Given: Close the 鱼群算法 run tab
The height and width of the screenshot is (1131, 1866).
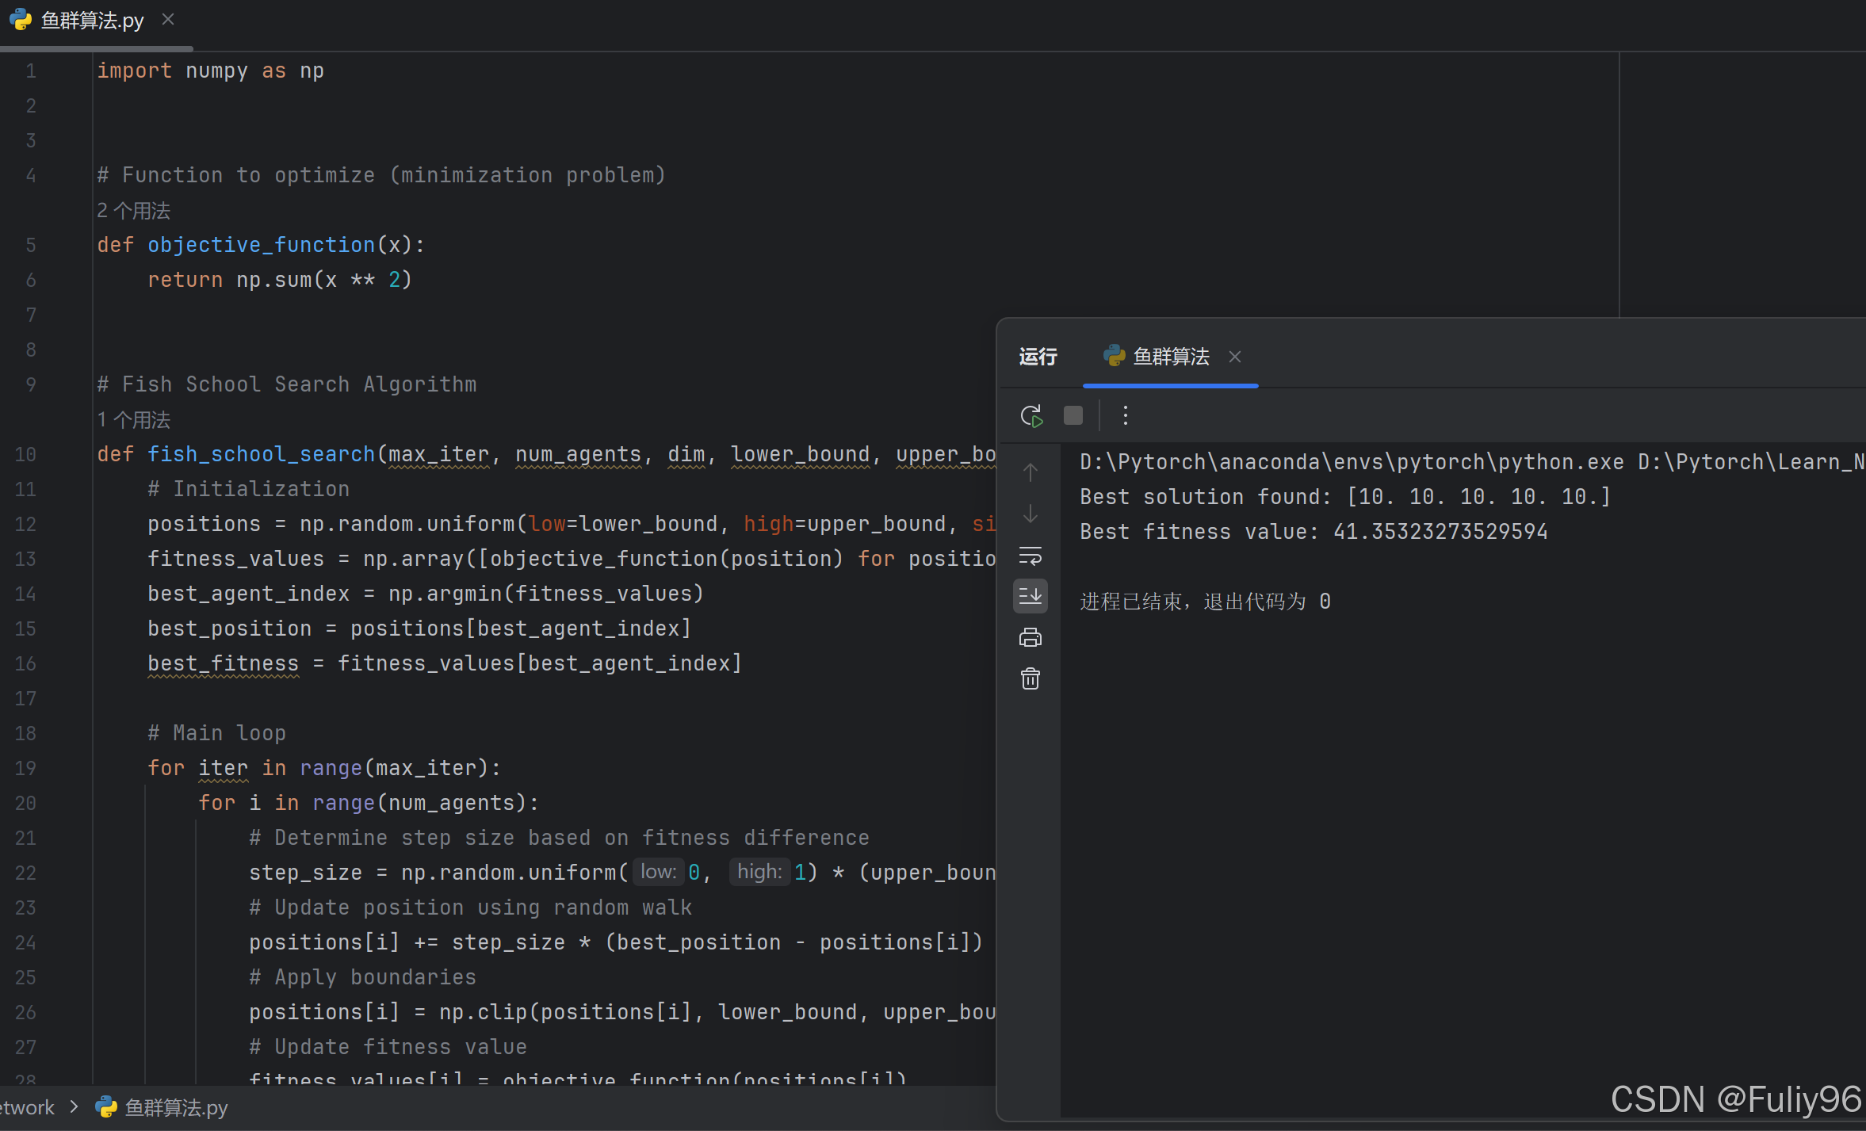Looking at the screenshot, I should [x=1235, y=357].
